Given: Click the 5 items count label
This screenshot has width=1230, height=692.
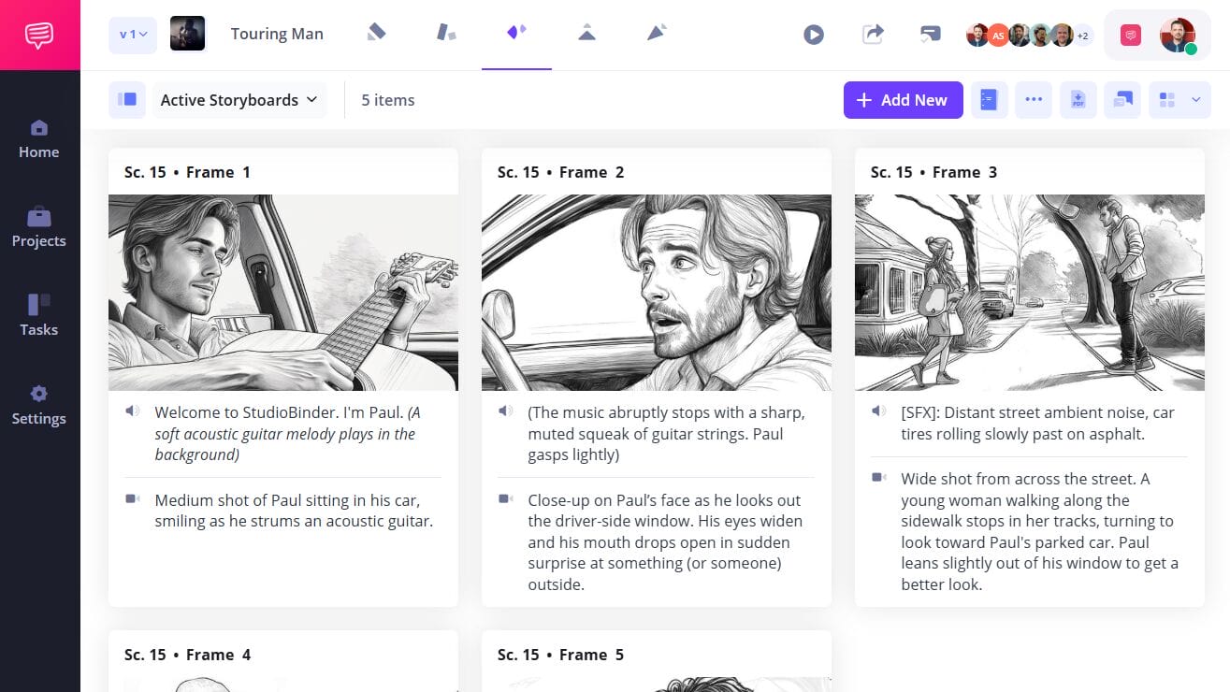Looking at the screenshot, I should point(388,100).
